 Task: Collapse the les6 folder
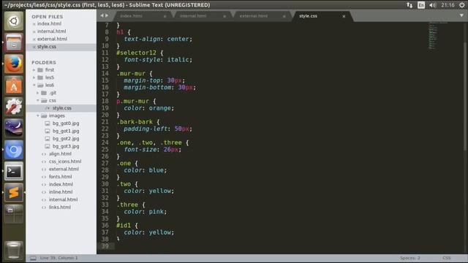click(34, 85)
